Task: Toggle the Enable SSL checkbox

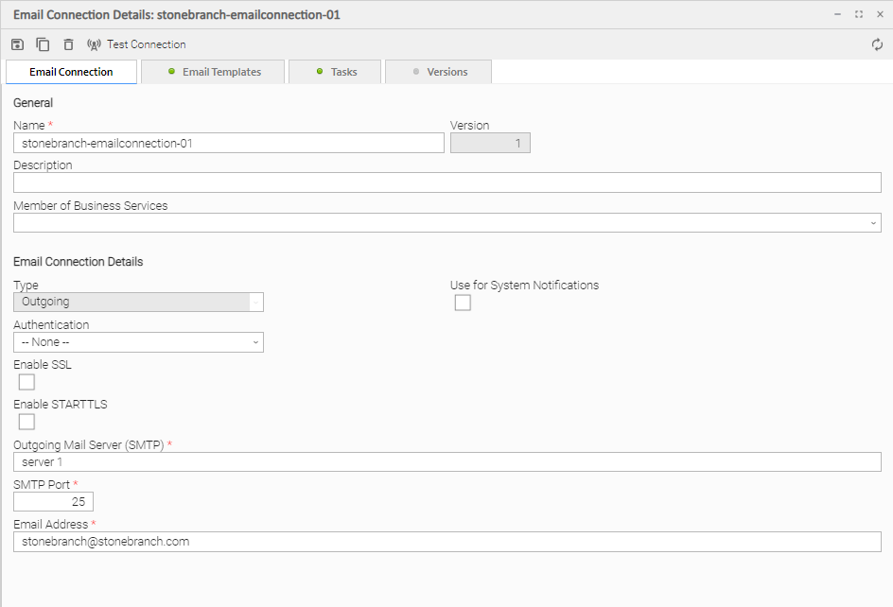Action: coord(26,382)
